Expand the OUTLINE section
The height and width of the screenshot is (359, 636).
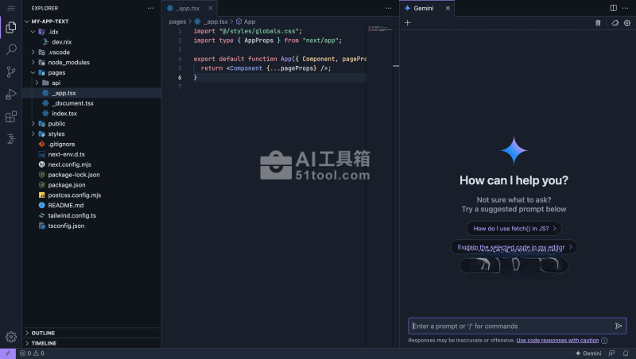point(43,333)
